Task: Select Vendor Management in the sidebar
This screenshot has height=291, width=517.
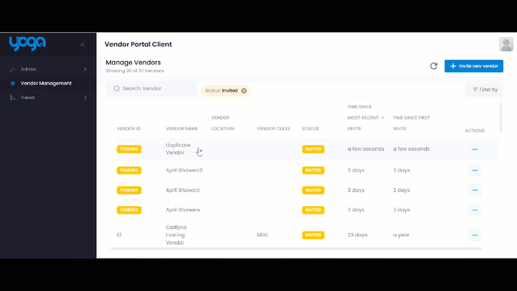Action: [48, 83]
